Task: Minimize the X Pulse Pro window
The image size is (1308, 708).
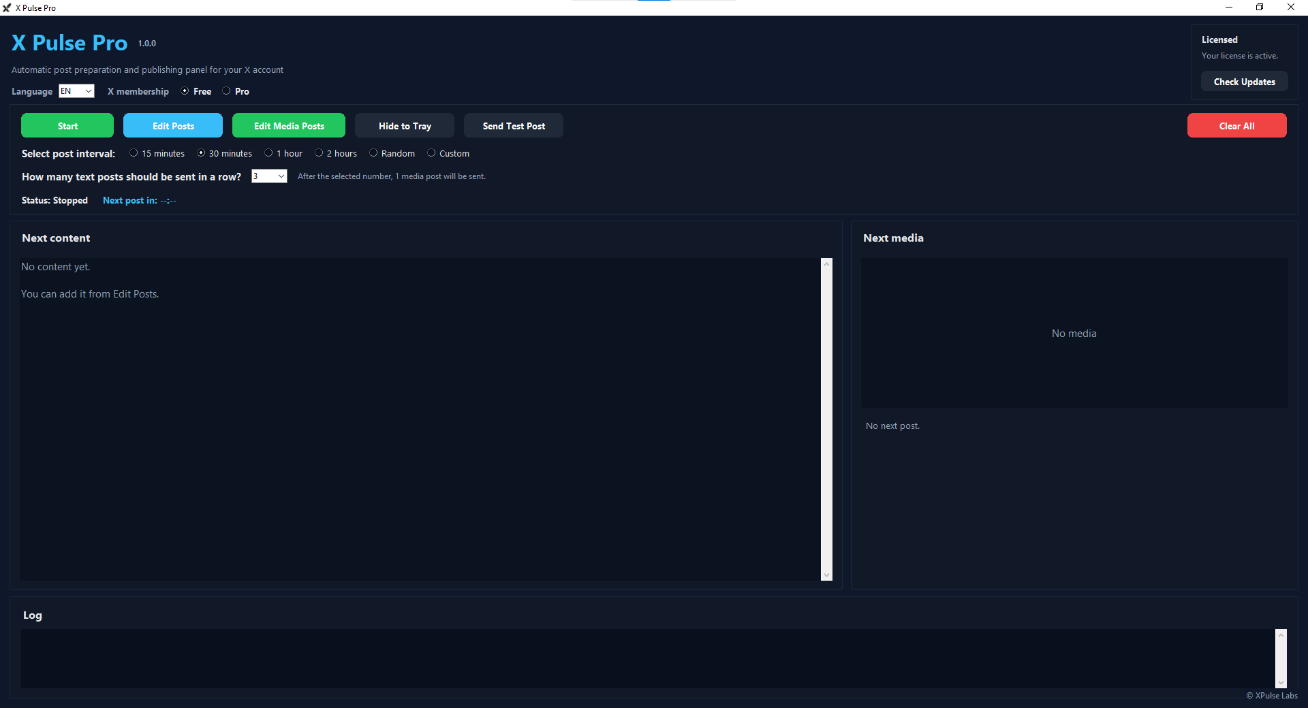Action: 1229,7
